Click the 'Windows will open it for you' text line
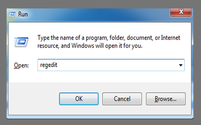 [90, 46]
